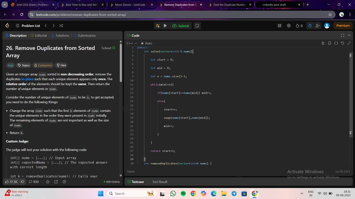Switch to the Editorial tab

38,35
